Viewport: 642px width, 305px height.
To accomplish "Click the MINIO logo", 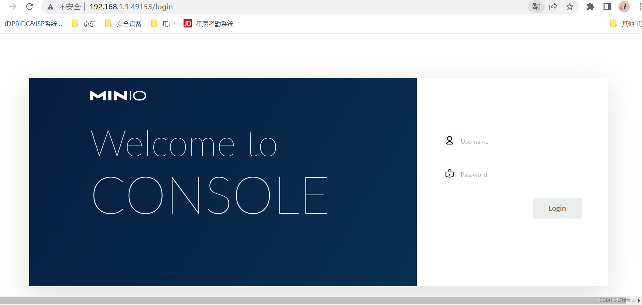I will tap(118, 96).
